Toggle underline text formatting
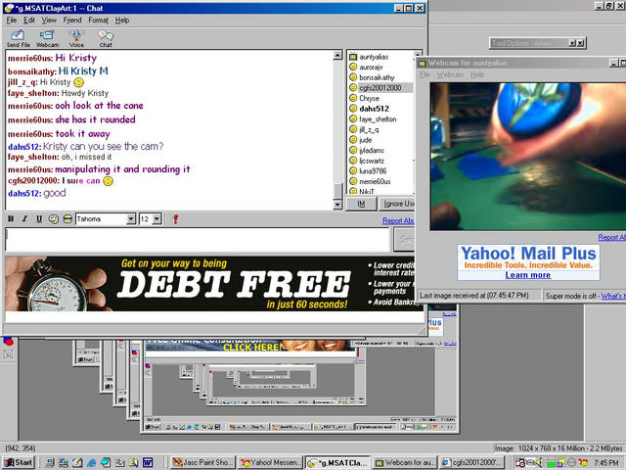 (x=39, y=219)
